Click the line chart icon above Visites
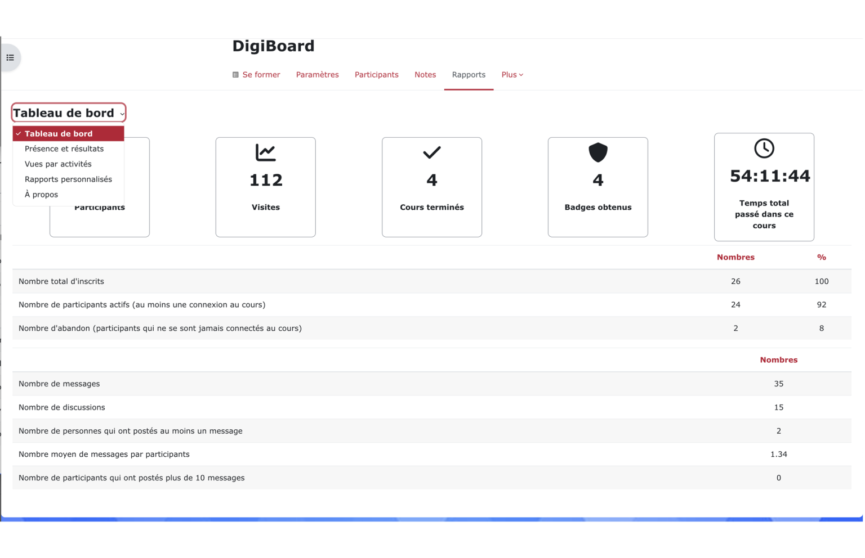 [x=265, y=152]
